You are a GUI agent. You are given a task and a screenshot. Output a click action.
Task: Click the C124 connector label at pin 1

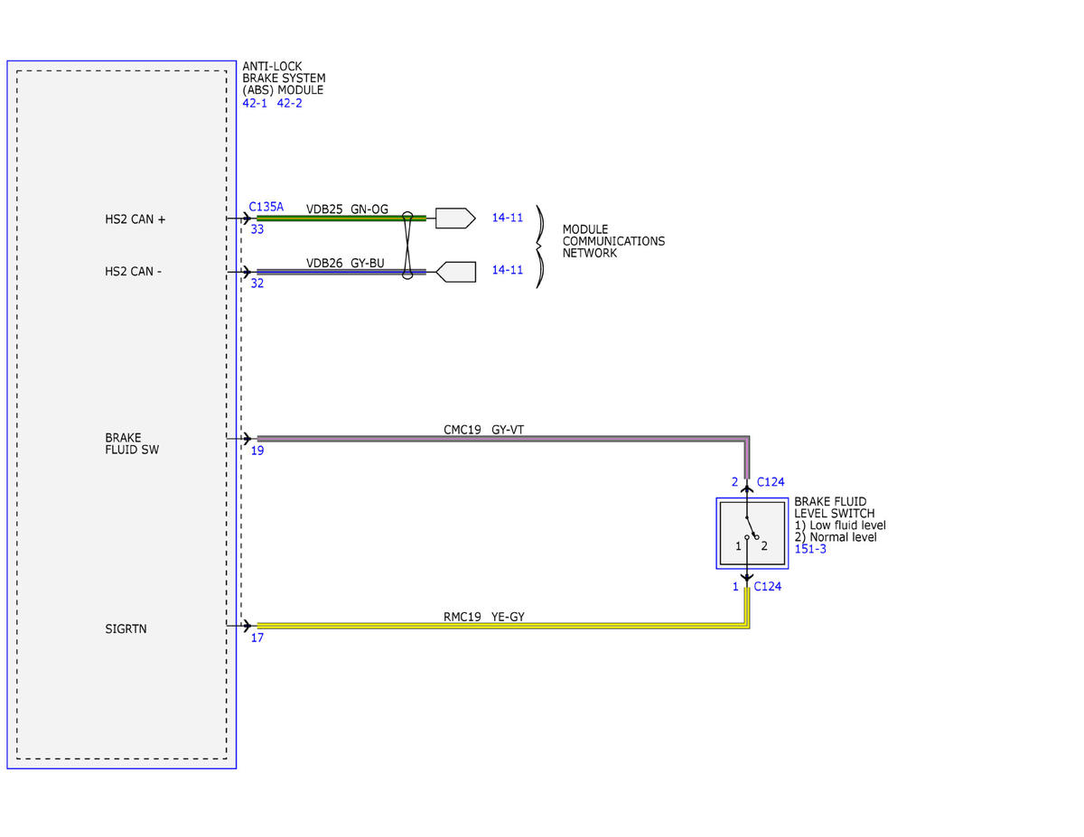click(767, 587)
